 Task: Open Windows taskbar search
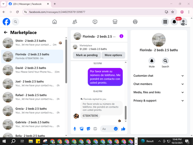(x=13, y=141)
